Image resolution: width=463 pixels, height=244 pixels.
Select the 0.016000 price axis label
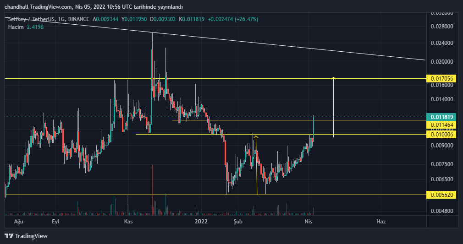click(x=442, y=85)
